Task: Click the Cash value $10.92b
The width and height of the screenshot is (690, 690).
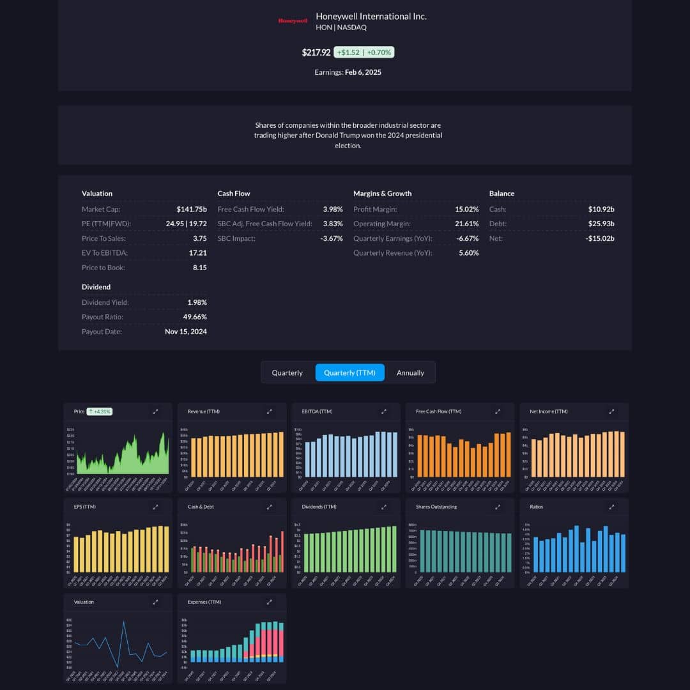Action: 601,210
